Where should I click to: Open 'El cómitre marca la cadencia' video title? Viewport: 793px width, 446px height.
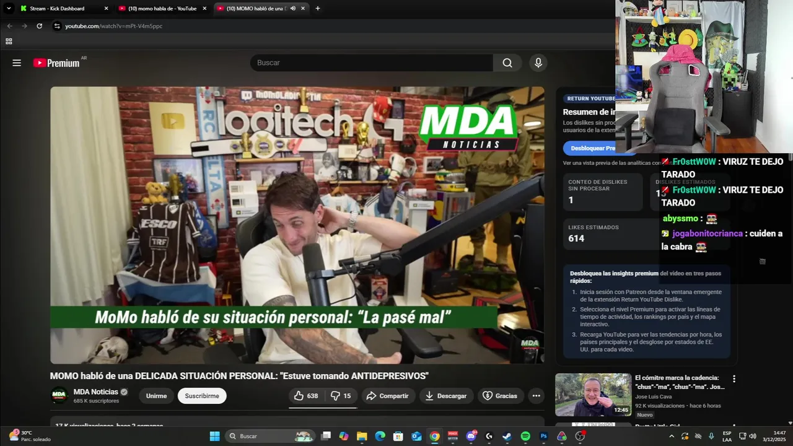(x=680, y=382)
